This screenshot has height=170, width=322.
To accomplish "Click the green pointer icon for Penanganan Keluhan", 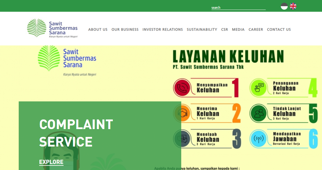I will [258, 88].
